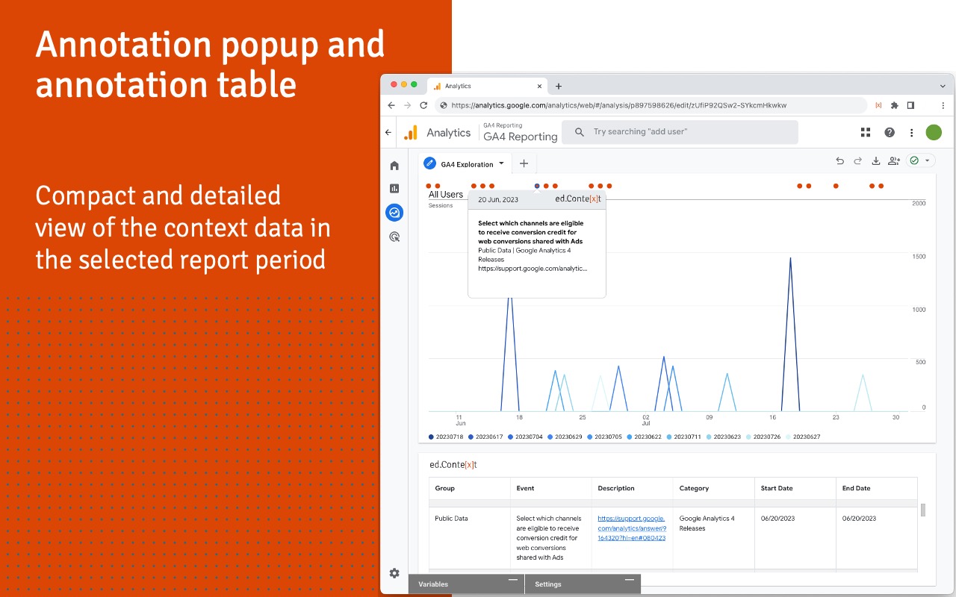
Task: Toggle the 20230627 legend series
Action: pyautogui.click(x=804, y=437)
